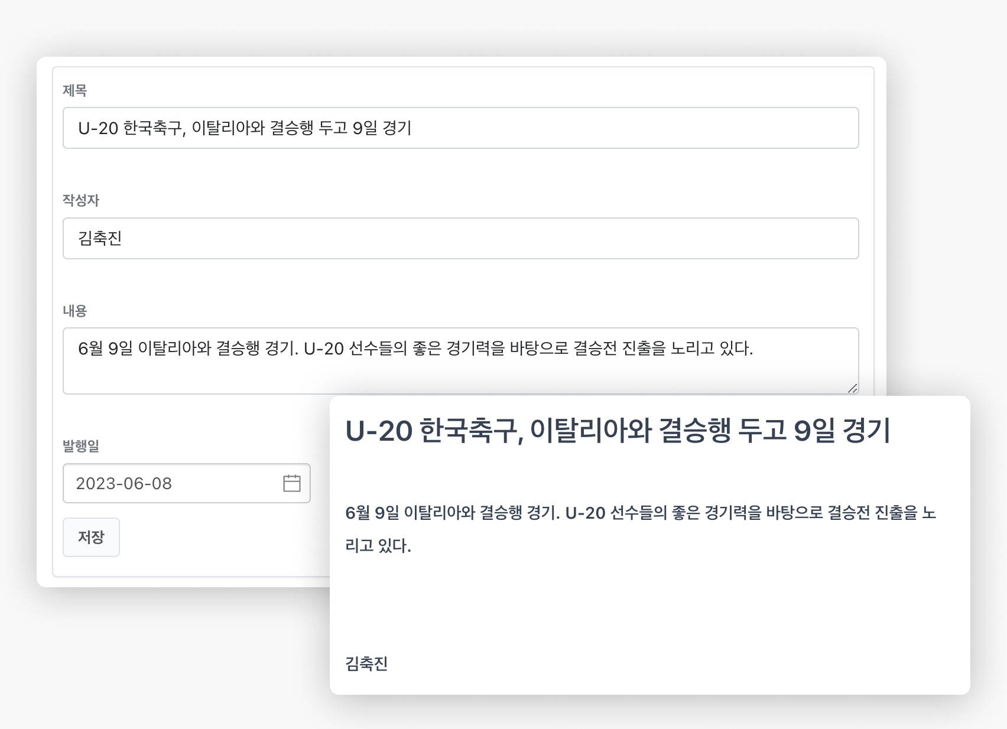Click the preview line 리고 있다.
This screenshot has width=1007, height=729.
point(378,545)
